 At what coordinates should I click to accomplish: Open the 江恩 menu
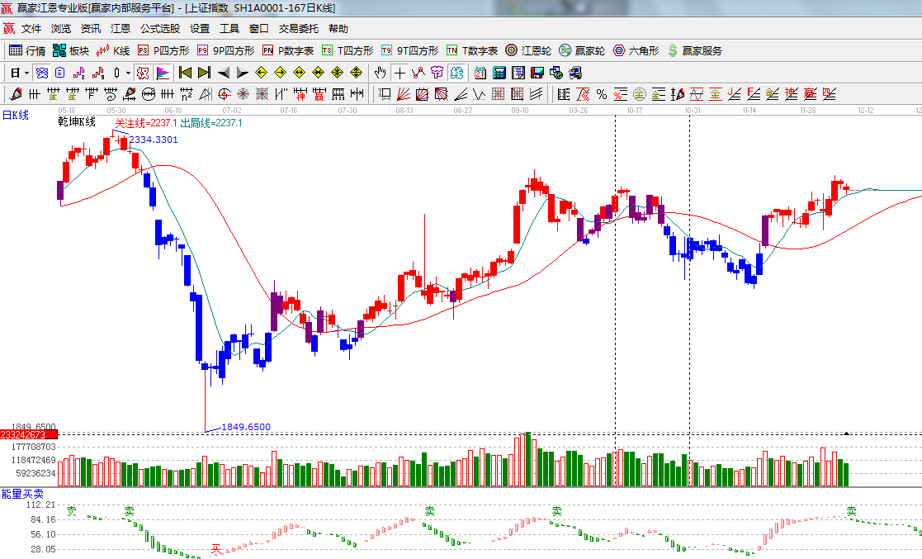click(121, 28)
